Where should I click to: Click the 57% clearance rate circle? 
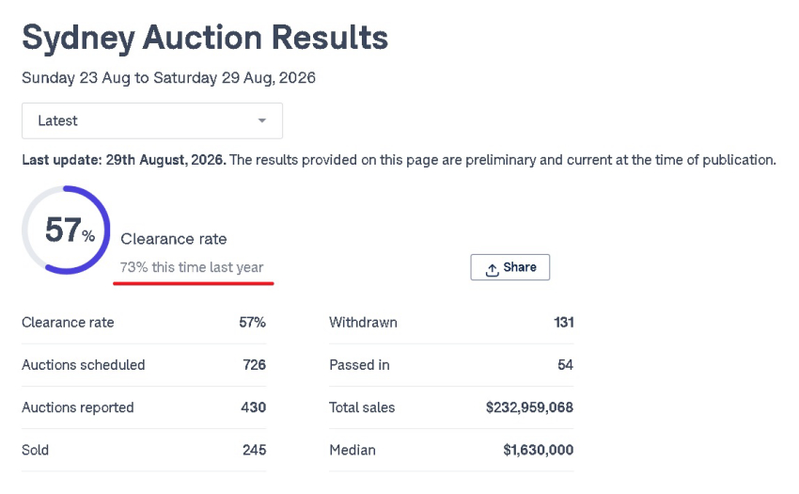click(66, 231)
